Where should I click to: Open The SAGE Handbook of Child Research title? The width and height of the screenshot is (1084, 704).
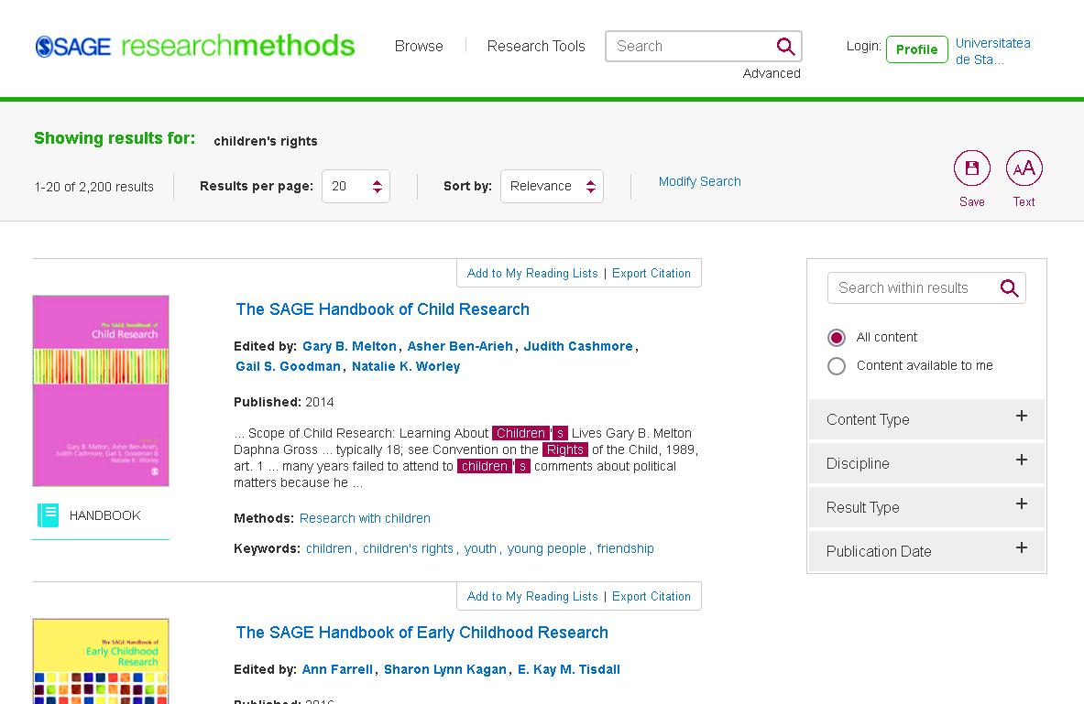pyautogui.click(x=382, y=309)
